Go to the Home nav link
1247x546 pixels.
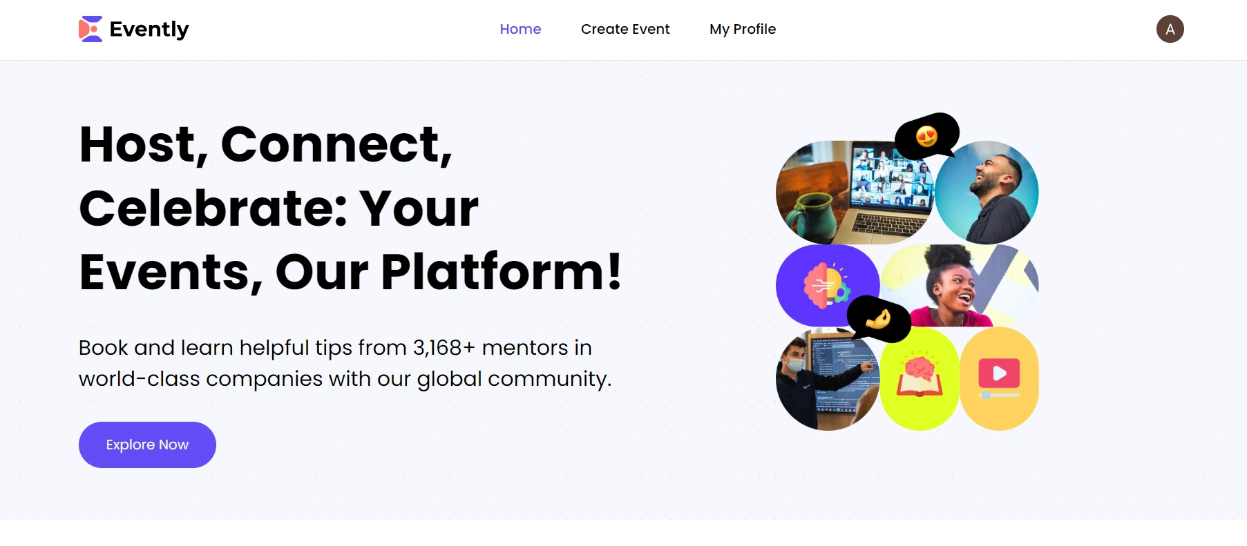[x=520, y=29]
